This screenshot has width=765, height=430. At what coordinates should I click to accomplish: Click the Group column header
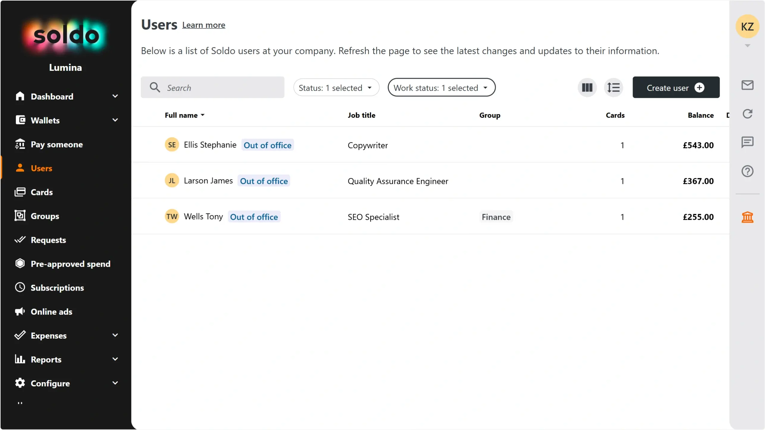[489, 115]
